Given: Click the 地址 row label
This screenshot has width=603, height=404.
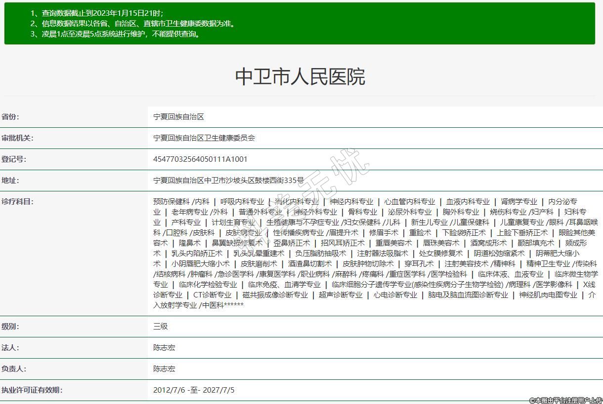Looking at the screenshot, I should pos(10,181).
